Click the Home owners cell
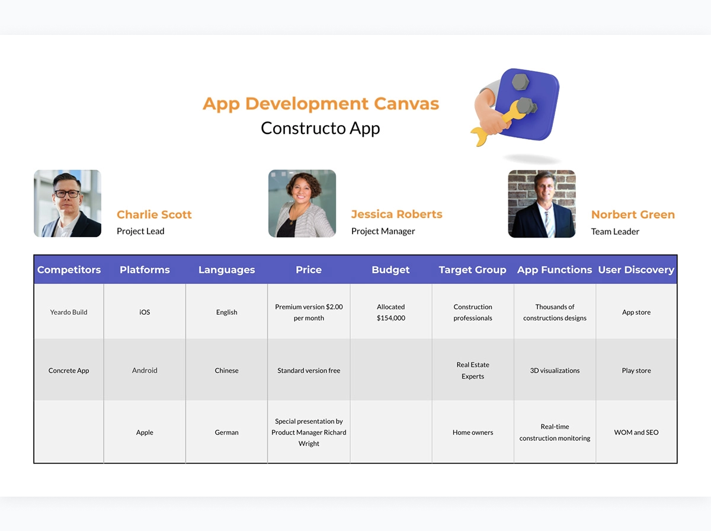Image resolution: width=711 pixels, height=531 pixels. tap(473, 432)
